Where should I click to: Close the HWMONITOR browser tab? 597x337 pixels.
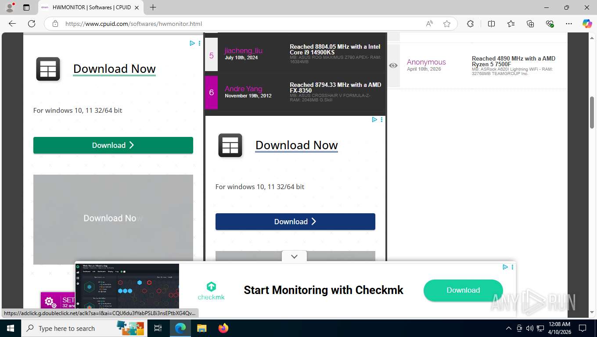point(137,7)
